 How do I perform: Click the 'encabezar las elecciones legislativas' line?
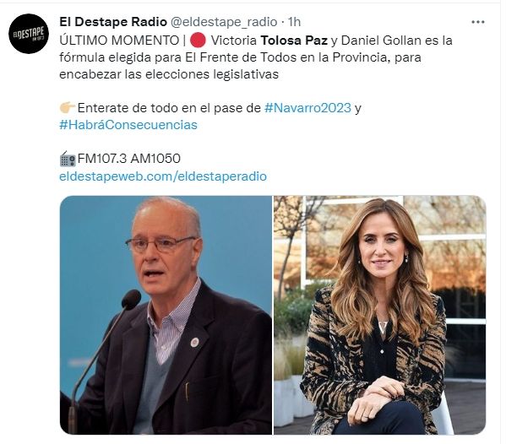(x=169, y=74)
